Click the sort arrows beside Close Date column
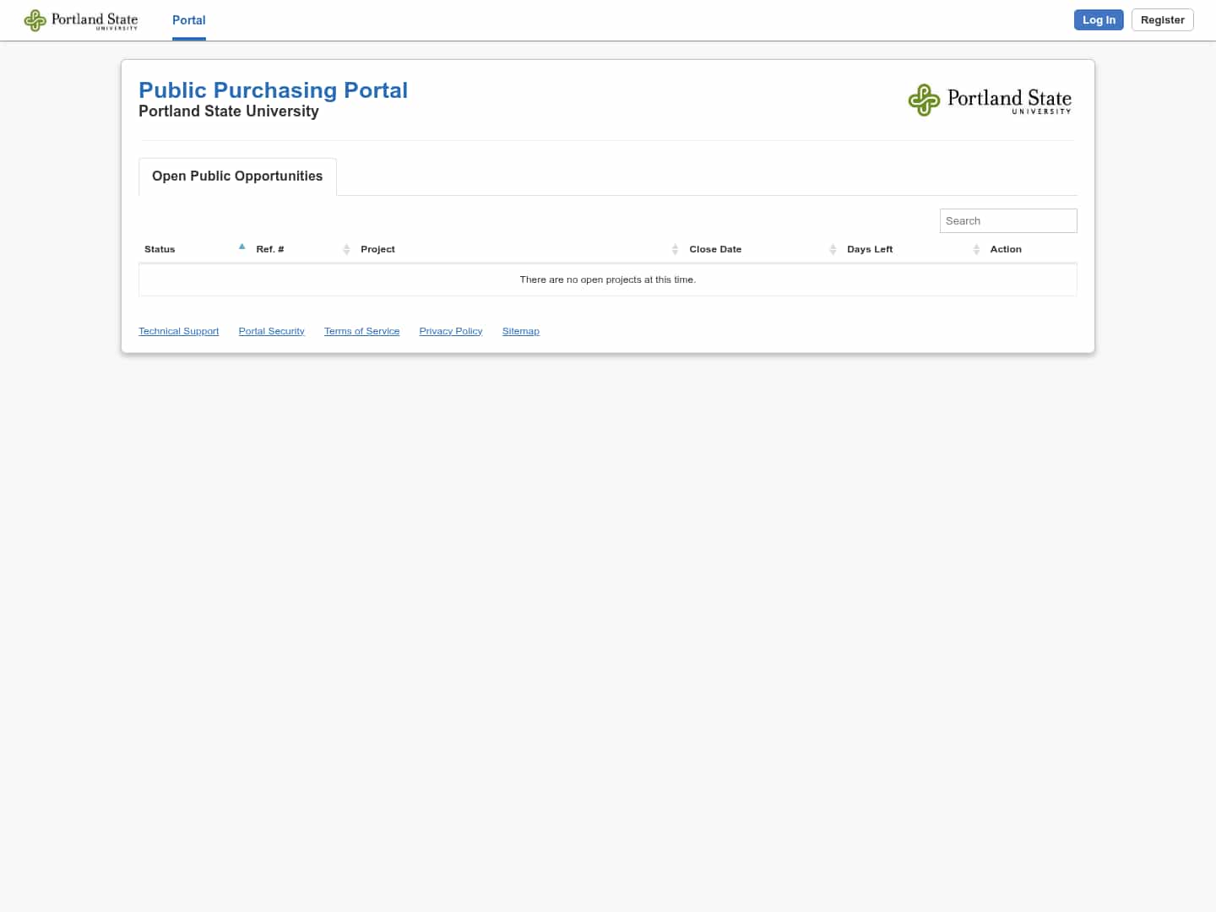The height and width of the screenshot is (912, 1216). [833, 249]
